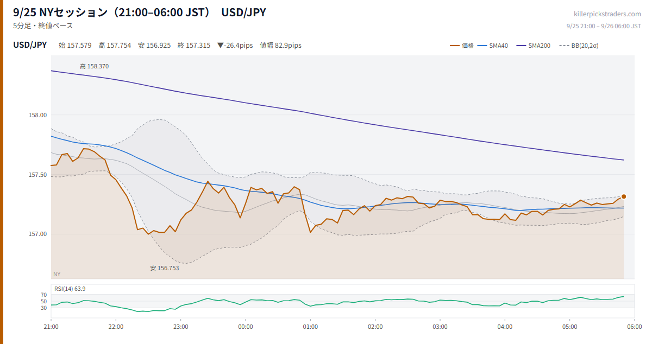
Task: Click the 安 156.753 chart annotation
Action: pos(165,268)
